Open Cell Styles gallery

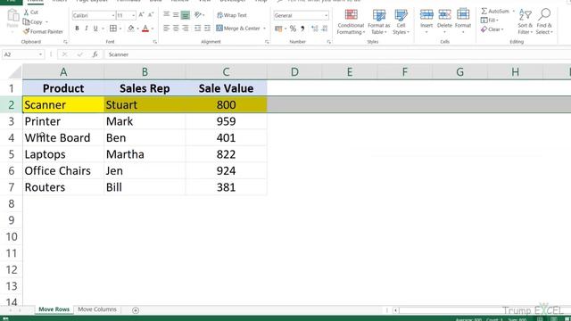coord(401,21)
